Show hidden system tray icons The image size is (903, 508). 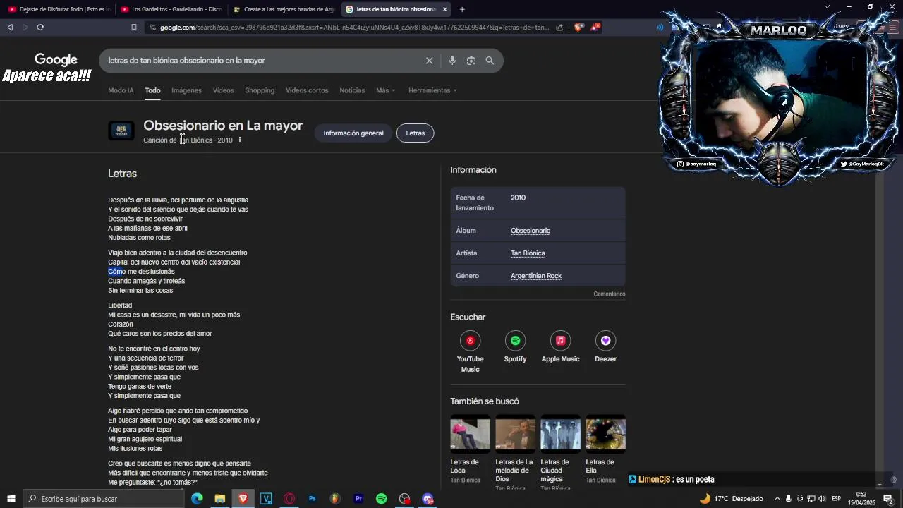777,499
